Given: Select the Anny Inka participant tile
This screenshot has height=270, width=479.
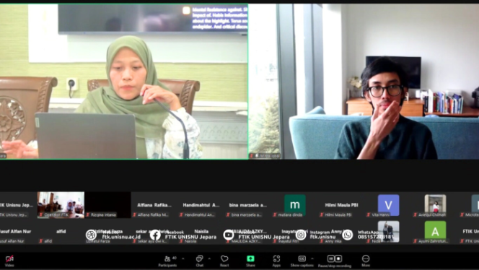Looking at the screenshot, I should [341, 232].
